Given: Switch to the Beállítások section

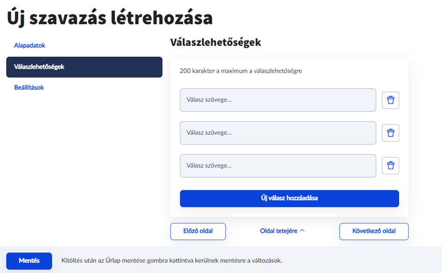Looking at the screenshot, I should point(29,88).
